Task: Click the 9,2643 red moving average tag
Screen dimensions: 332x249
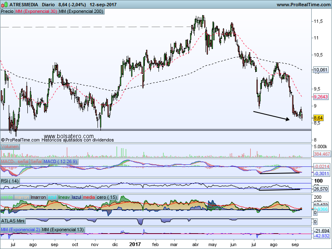Action: tap(320, 97)
